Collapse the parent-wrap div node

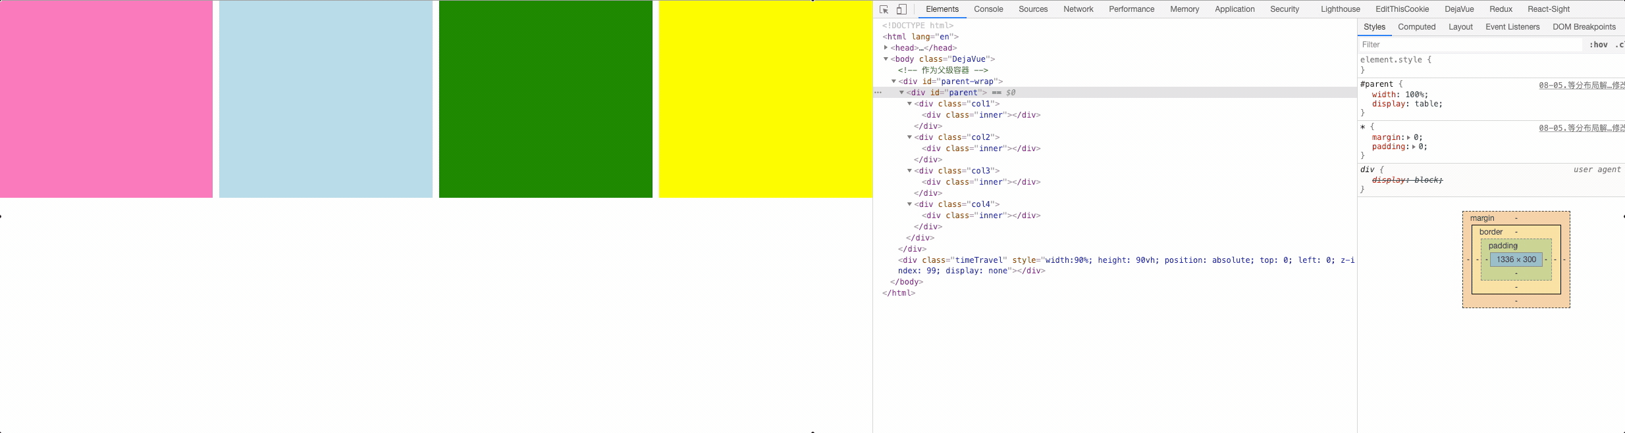893,81
